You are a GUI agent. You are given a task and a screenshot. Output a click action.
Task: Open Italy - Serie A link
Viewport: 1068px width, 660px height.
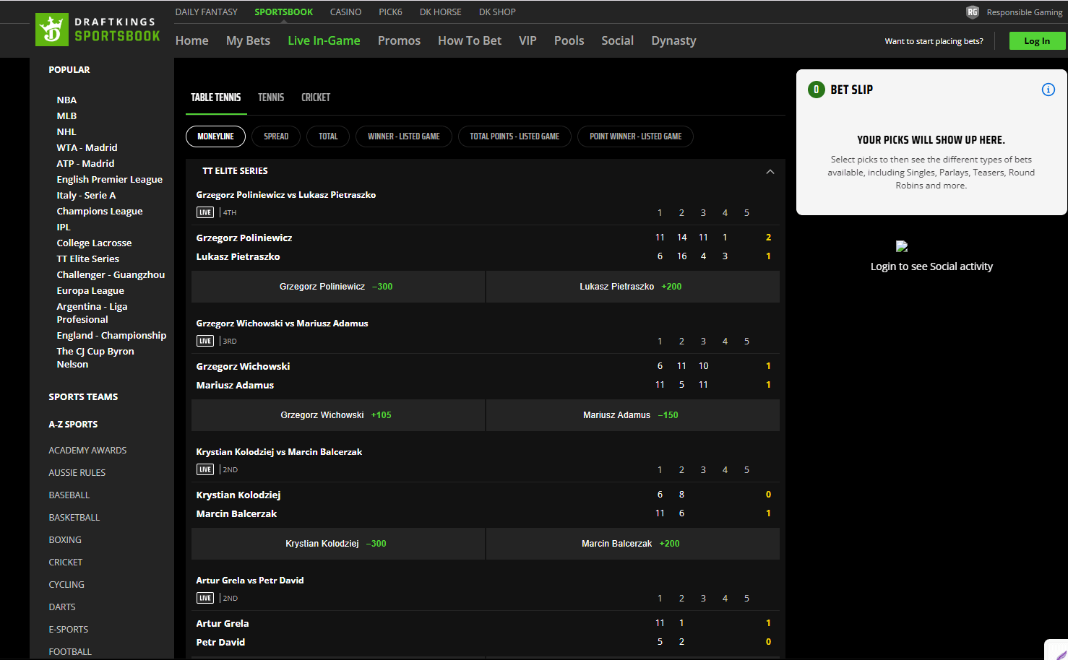point(86,196)
